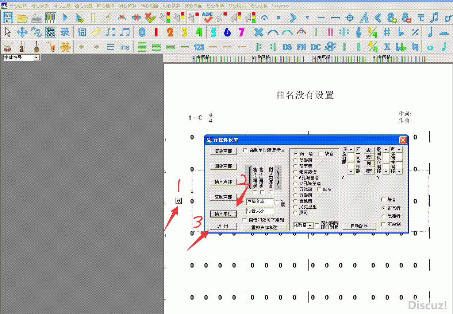The image size is (453, 314).
Task: Click the 增5 stepper button
Action: (369, 171)
